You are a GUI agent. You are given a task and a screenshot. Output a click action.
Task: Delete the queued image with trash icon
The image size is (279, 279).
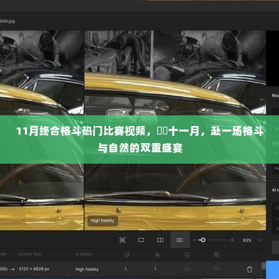pos(249,269)
